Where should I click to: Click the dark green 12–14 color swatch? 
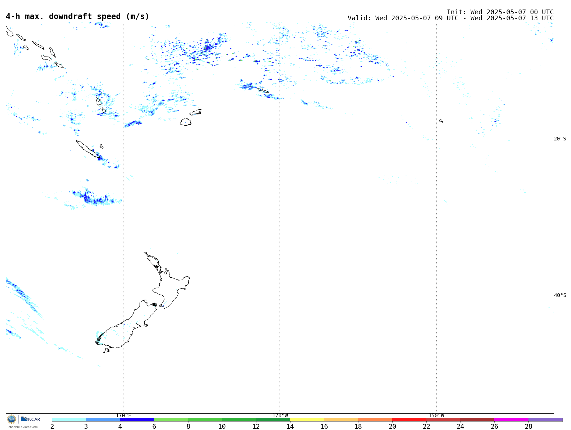pos(273,420)
